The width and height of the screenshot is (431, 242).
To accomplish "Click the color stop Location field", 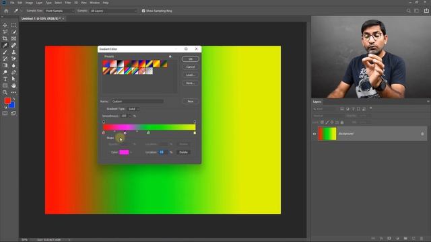I will (162, 153).
